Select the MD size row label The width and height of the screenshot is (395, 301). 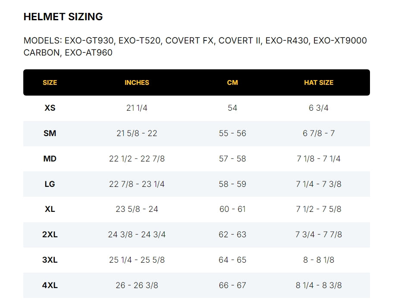click(50, 158)
